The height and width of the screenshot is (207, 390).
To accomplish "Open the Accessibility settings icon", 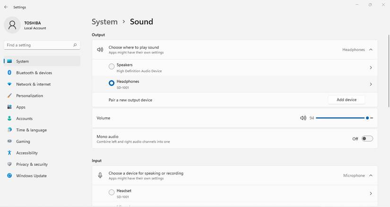I will coord(9,153).
